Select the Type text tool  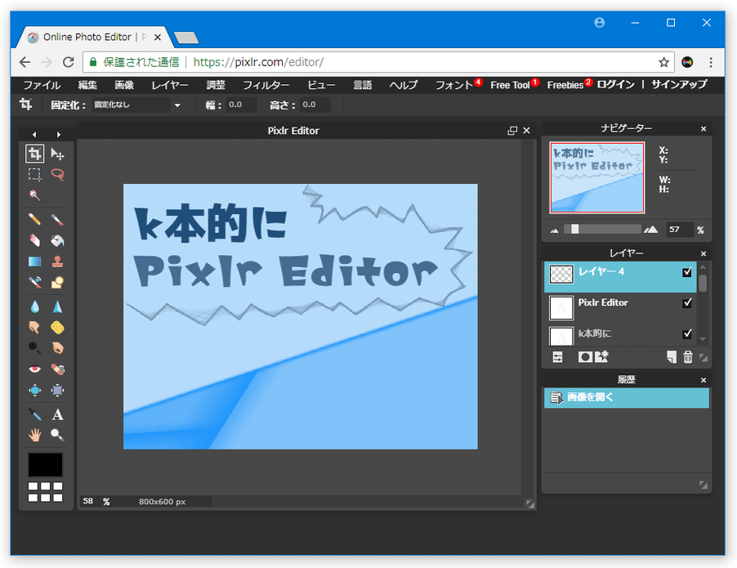click(x=57, y=414)
